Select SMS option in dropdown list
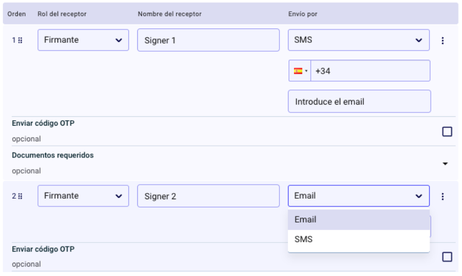The height and width of the screenshot is (276, 462). (359, 239)
